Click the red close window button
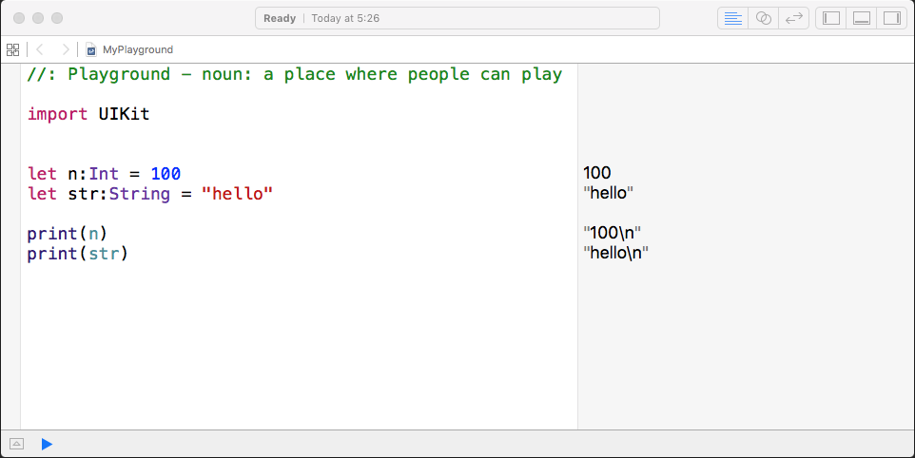 tap(19, 18)
